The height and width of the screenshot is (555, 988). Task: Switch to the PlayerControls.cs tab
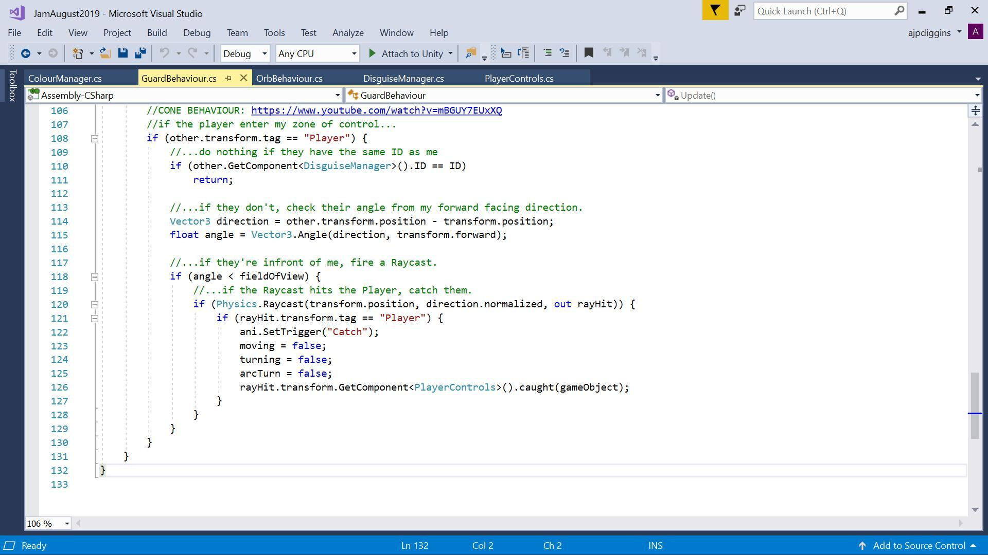(x=519, y=78)
